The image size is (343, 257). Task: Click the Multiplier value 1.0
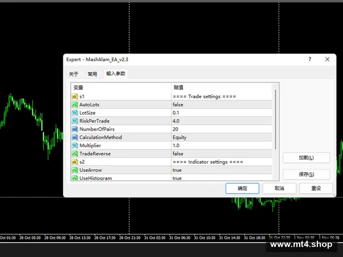[x=176, y=146]
